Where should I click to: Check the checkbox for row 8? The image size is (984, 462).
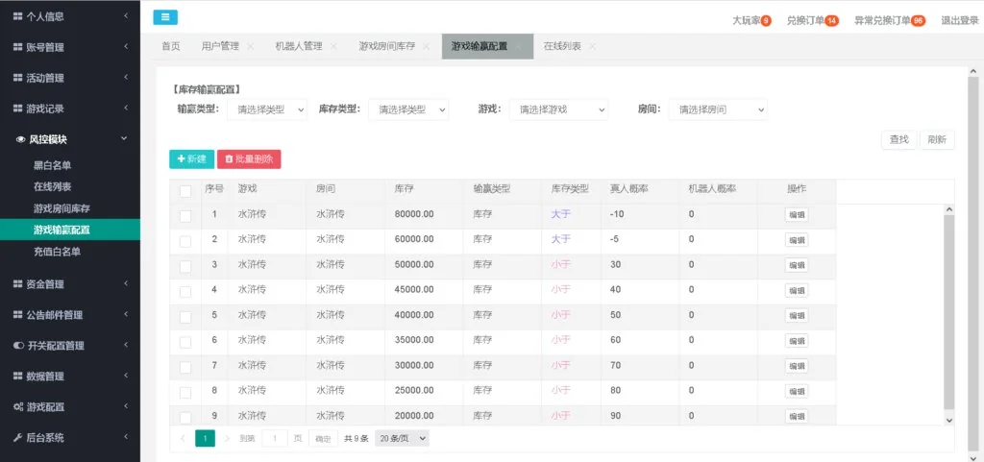pyautogui.click(x=185, y=393)
